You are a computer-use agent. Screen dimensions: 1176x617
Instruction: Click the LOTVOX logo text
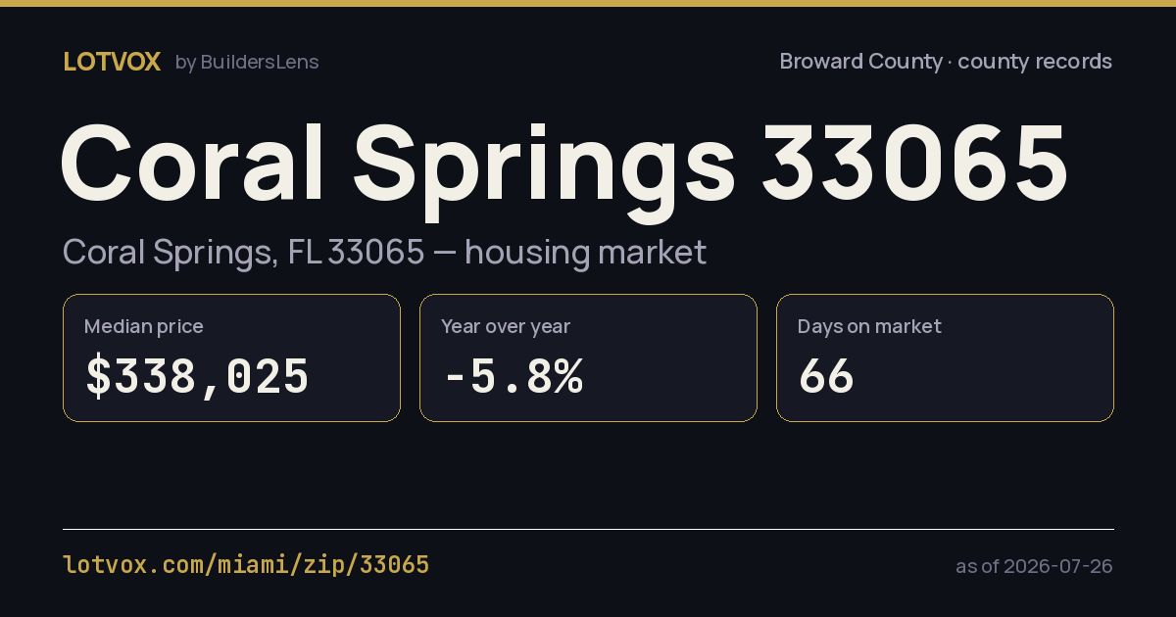coord(112,62)
